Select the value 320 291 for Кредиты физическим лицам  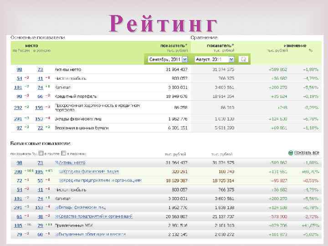click(x=179, y=172)
